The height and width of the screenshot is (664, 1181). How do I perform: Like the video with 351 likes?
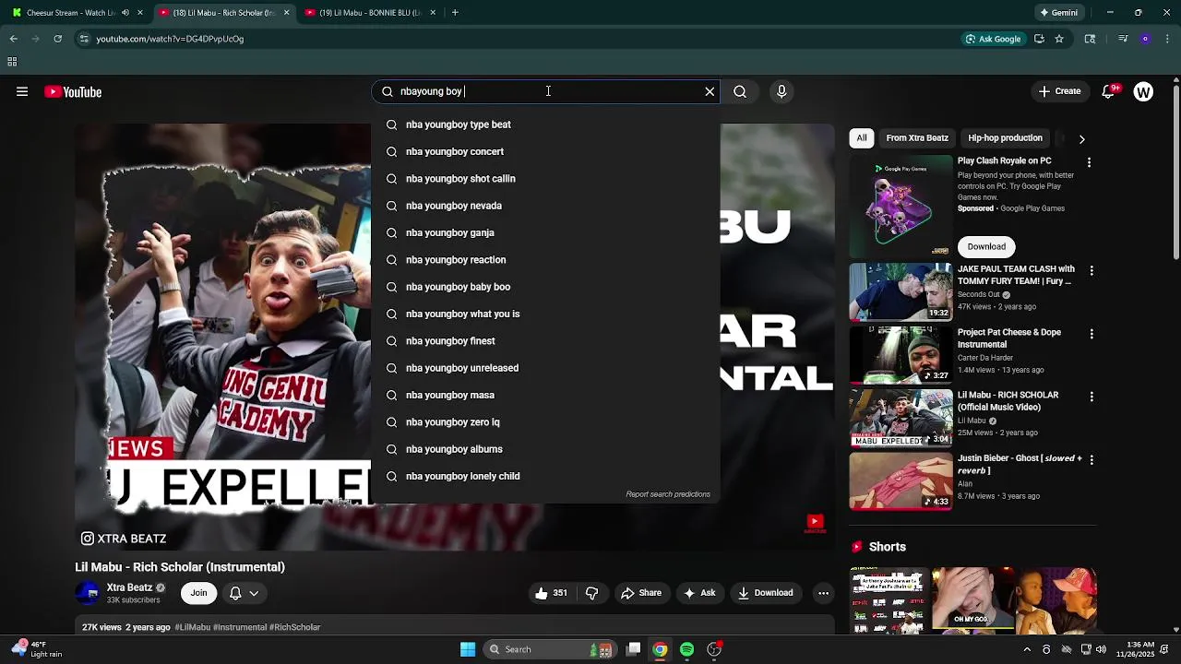(x=552, y=593)
